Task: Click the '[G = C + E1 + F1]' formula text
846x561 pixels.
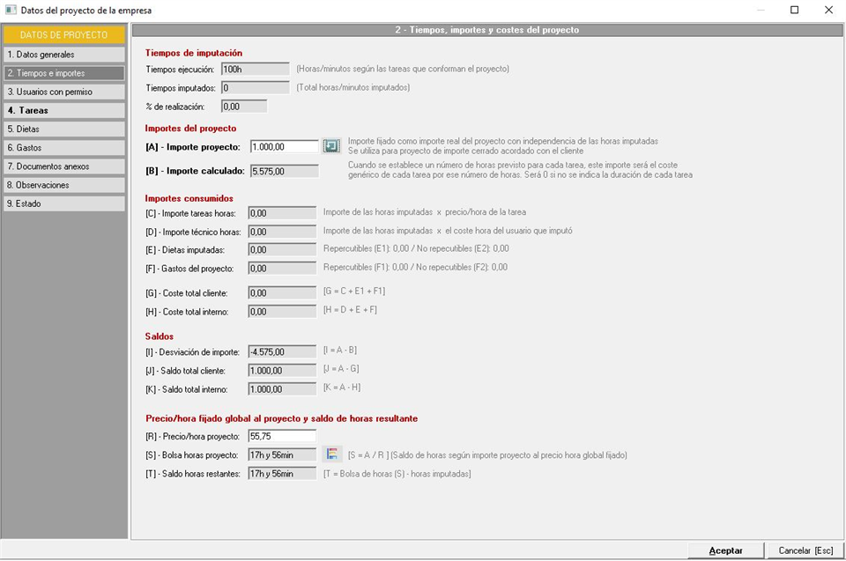Action: tap(354, 292)
